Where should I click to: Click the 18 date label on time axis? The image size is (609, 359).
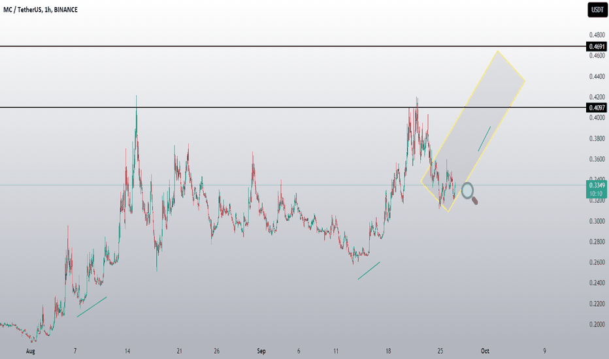[388, 351]
